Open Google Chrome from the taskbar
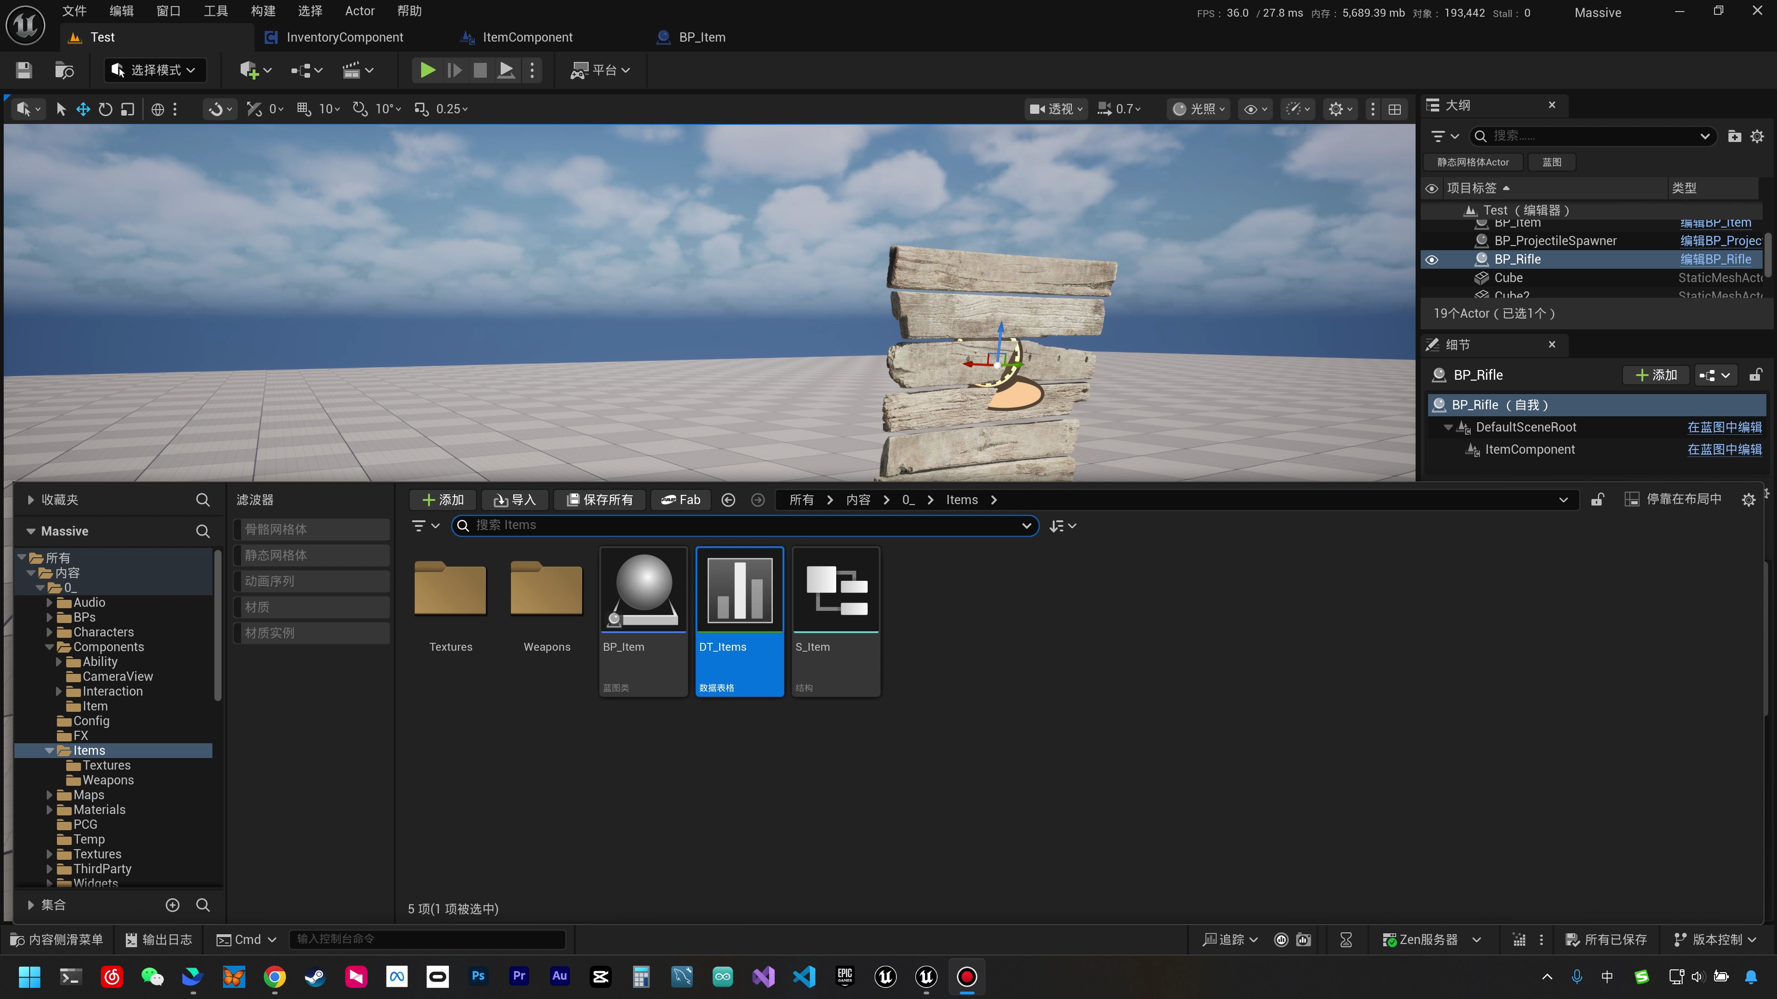The height and width of the screenshot is (999, 1777). 274,976
